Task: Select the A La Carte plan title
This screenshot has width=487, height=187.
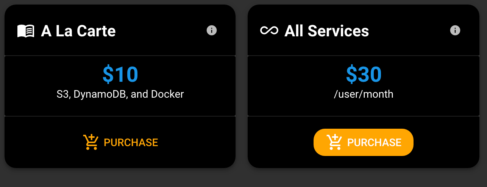Action: pos(78,31)
